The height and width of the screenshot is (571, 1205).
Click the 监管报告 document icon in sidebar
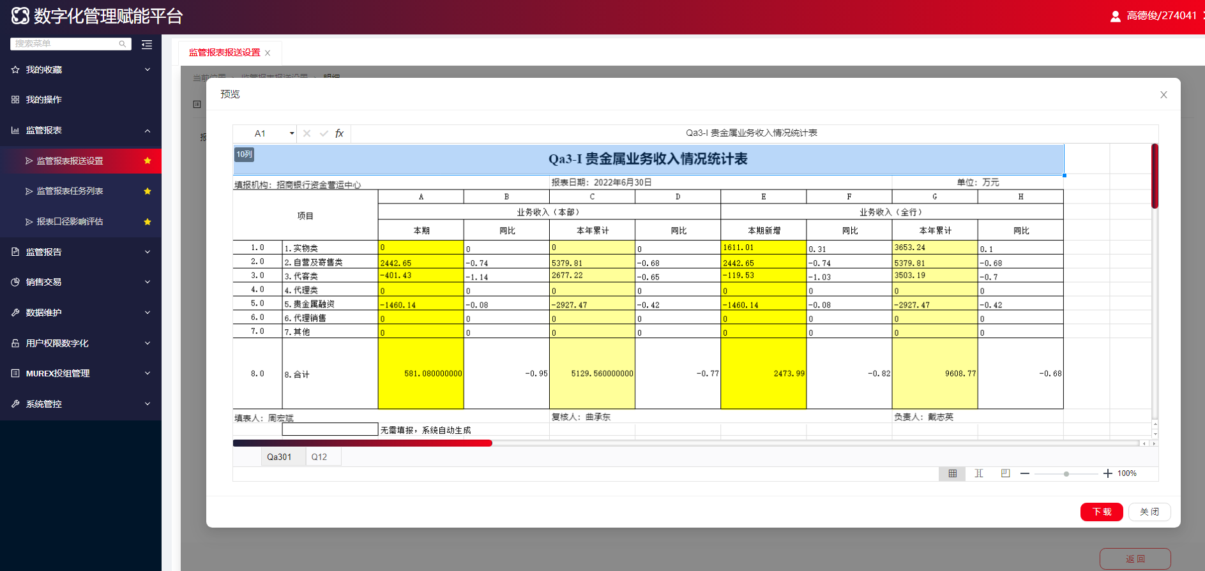15,252
